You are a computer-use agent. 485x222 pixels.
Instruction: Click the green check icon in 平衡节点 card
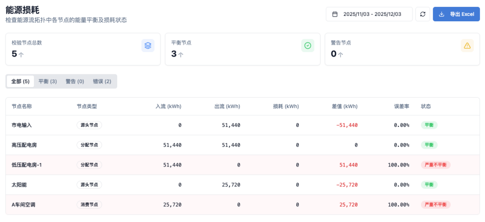[x=308, y=46]
